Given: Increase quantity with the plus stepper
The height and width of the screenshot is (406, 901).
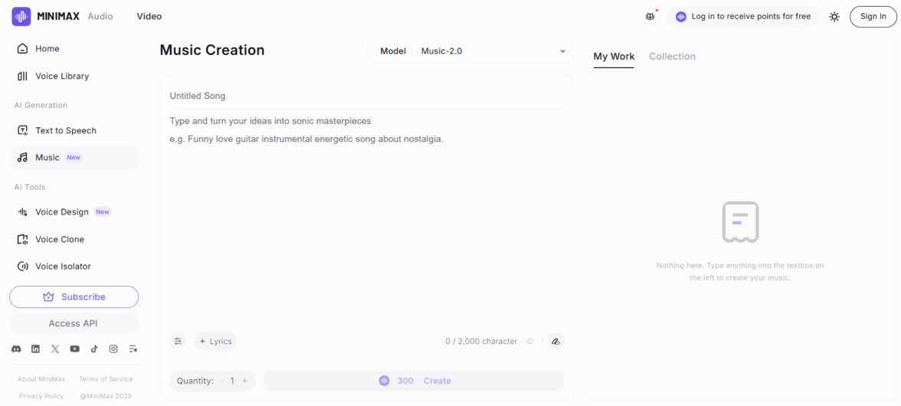Looking at the screenshot, I should pos(244,381).
